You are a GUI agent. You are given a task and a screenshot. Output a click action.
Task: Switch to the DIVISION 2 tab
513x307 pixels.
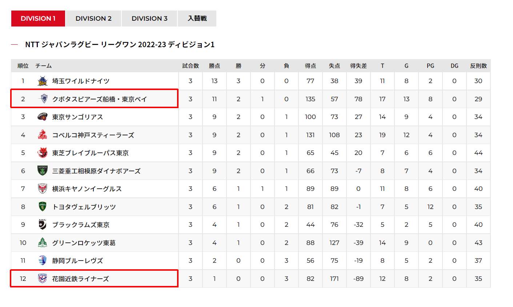click(x=93, y=19)
